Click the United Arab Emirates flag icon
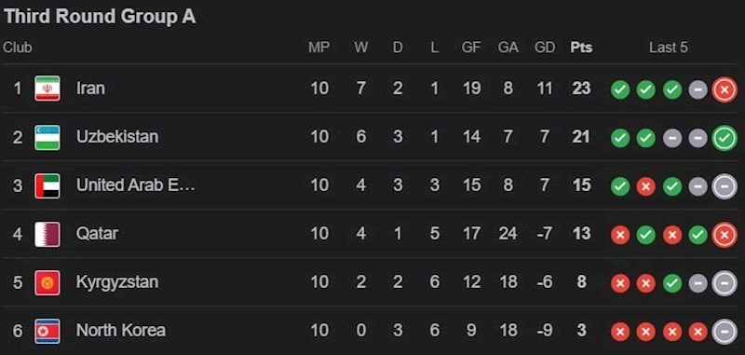The image size is (745, 355). 47,185
